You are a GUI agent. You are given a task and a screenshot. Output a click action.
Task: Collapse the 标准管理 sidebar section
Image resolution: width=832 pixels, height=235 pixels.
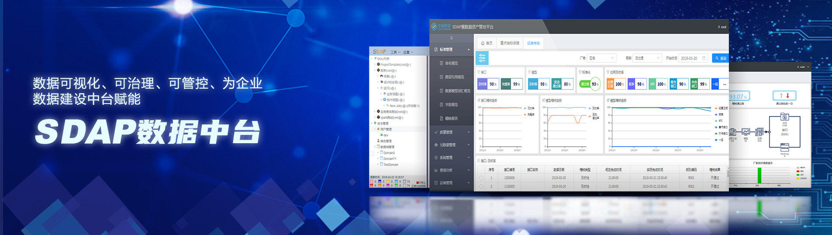(452, 50)
